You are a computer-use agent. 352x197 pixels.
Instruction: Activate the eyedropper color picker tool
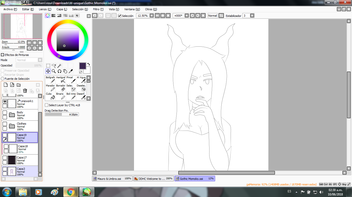pos(71,71)
